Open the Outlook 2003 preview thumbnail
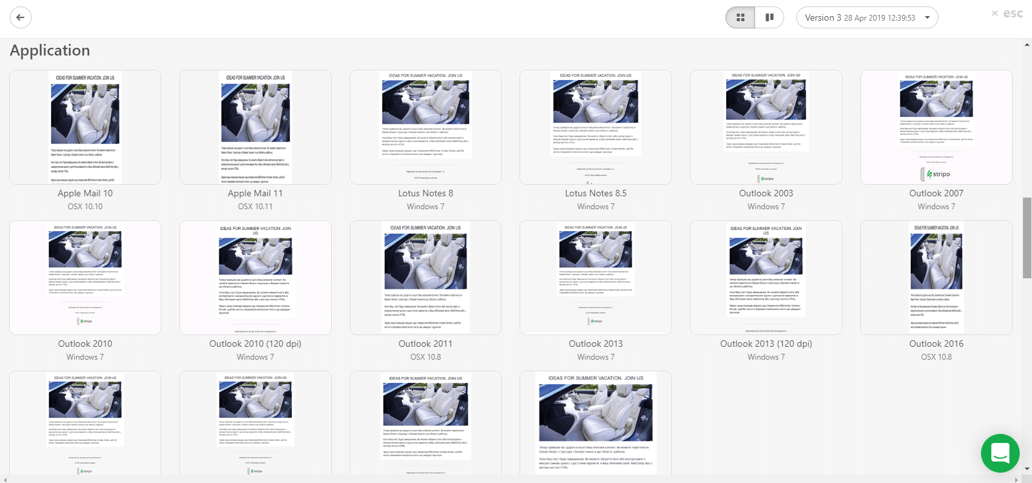1032x483 pixels. [766, 127]
